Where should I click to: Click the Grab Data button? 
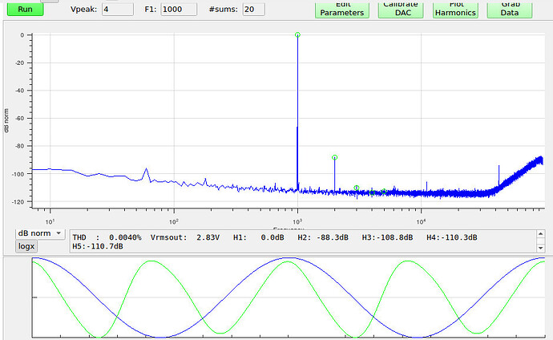tap(509, 9)
